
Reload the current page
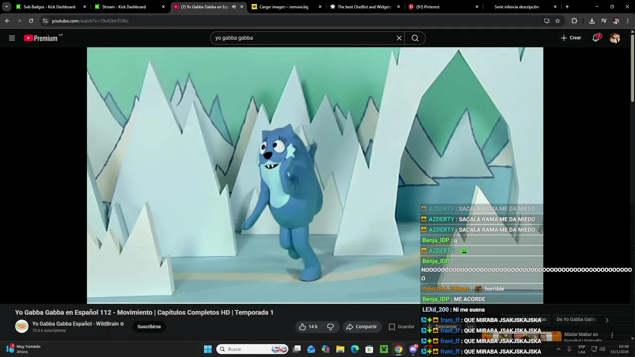tap(31, 21)
